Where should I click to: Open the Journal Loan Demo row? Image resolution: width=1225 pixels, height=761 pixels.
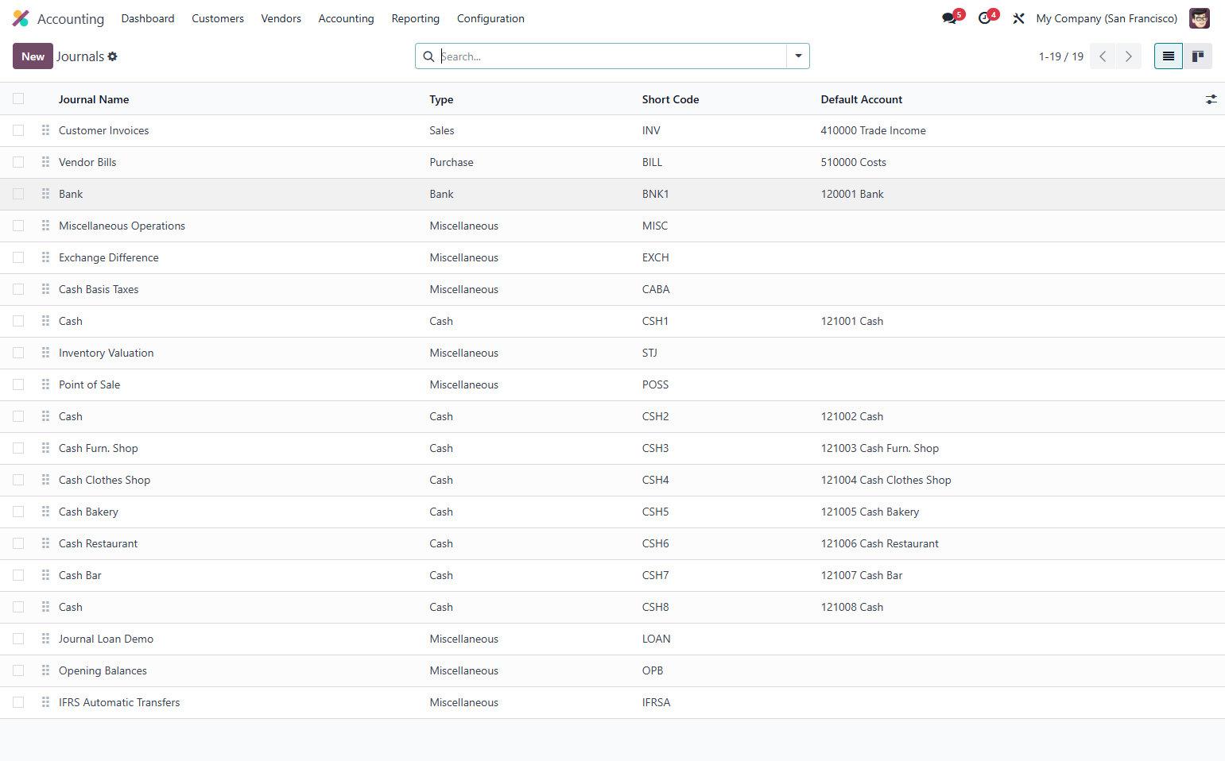pyautogui.click(x=612, y=639)
